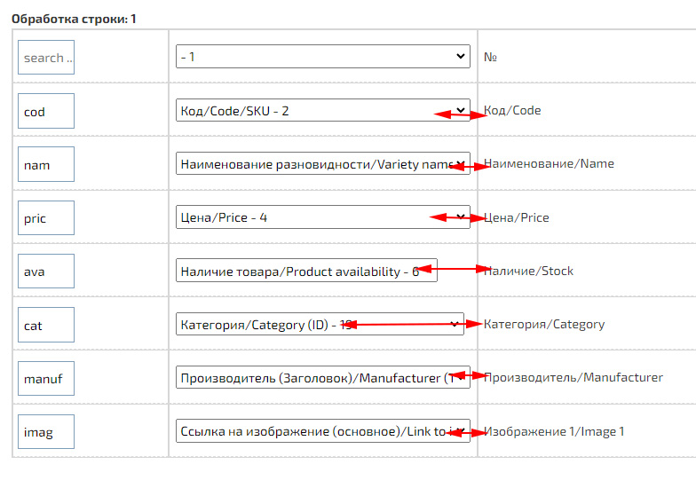Focus the search field containing 'cod'
Viewport: 696px width, 496px height.
point(45,112)
